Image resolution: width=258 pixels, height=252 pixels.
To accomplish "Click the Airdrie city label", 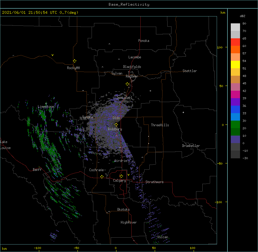I will (121, 161).
